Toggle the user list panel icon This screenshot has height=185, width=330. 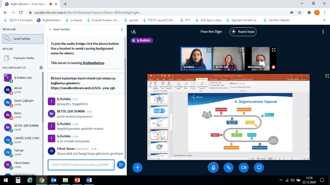click(x=133, y=32)
